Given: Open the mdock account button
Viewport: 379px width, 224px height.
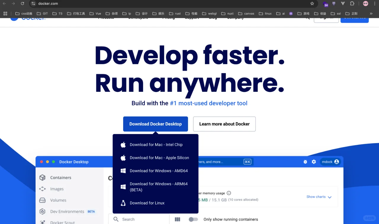Looking at the screenshot, I should 330,162.
